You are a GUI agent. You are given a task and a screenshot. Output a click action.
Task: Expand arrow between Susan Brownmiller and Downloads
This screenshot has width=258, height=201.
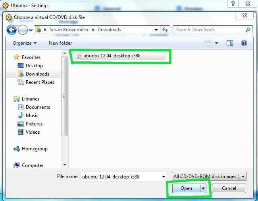coord(93,30)
